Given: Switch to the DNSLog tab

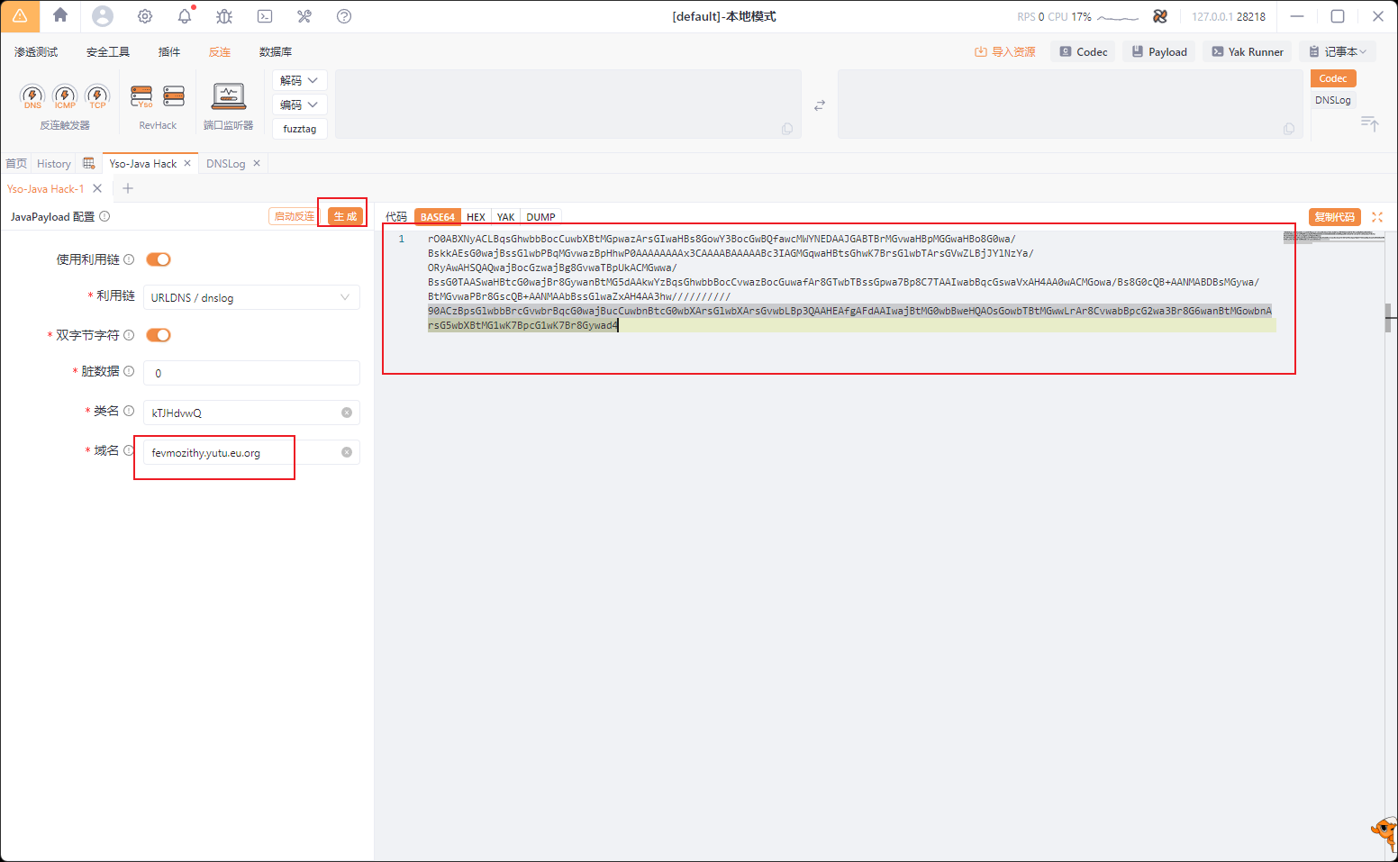Looking at the screenshot, I should point(225,164).
